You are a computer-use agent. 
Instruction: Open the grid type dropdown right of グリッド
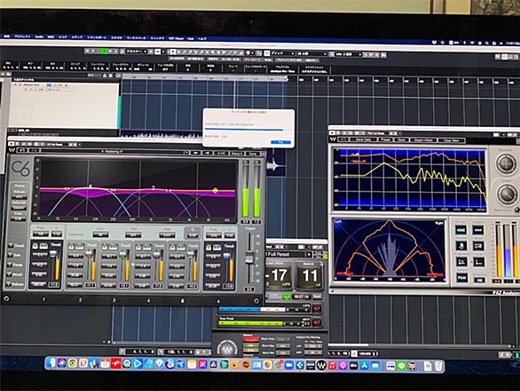click(311, 53)
